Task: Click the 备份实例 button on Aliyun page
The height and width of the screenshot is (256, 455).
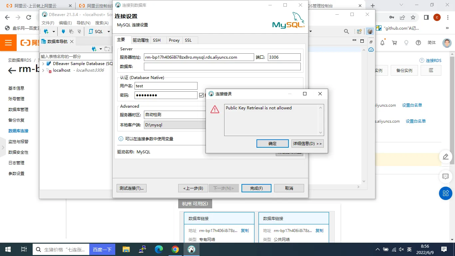Action: tap(404, 71)
